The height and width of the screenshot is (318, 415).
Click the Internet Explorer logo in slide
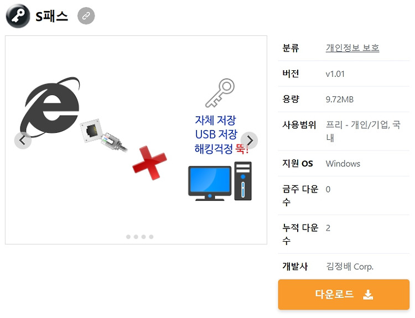(x=50, y=106)
